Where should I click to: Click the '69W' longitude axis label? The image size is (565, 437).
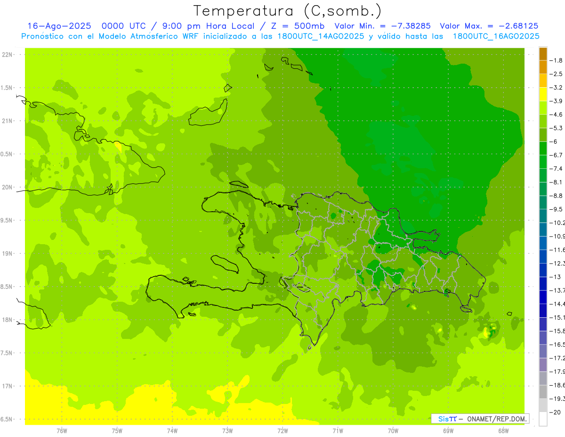(448, 431)
